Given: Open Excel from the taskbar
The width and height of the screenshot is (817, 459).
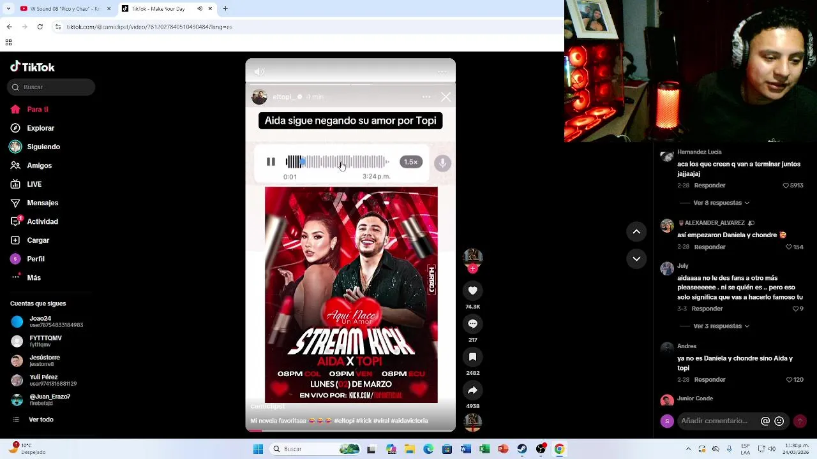Looking at the screenshot, I should tap(484, 449).
